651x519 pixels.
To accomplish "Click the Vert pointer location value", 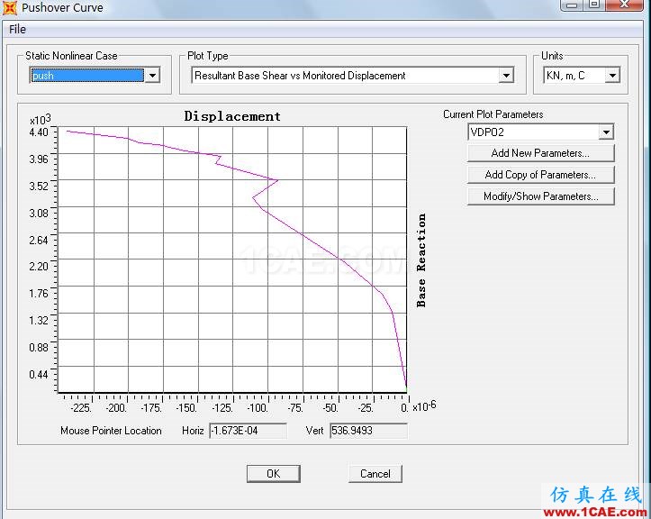I will 368,431.
